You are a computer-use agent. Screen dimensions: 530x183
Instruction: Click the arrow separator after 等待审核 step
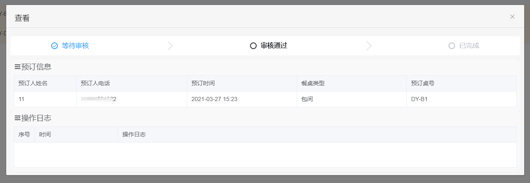click(x=170, y=46)
